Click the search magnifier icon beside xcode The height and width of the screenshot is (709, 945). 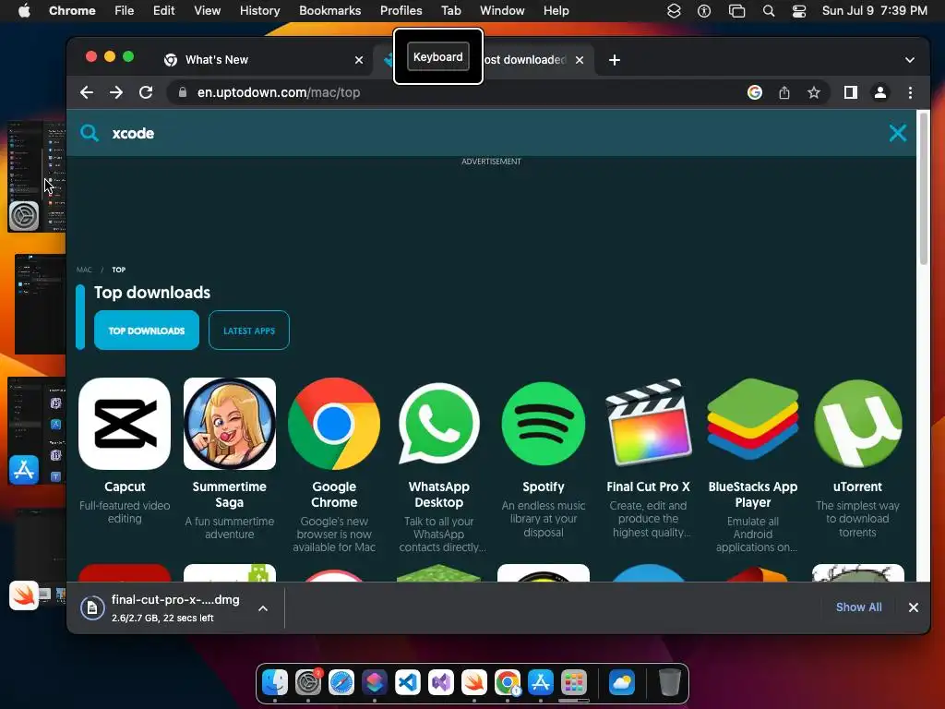(90, 133)
